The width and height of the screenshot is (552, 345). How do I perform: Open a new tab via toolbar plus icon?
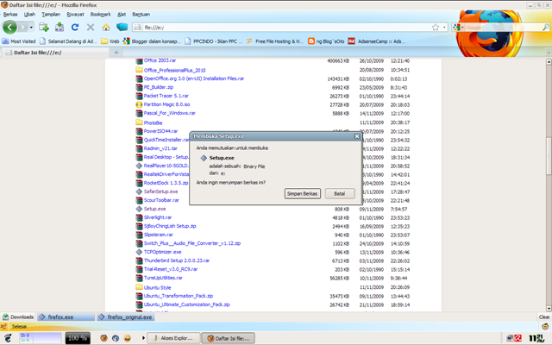44,27
